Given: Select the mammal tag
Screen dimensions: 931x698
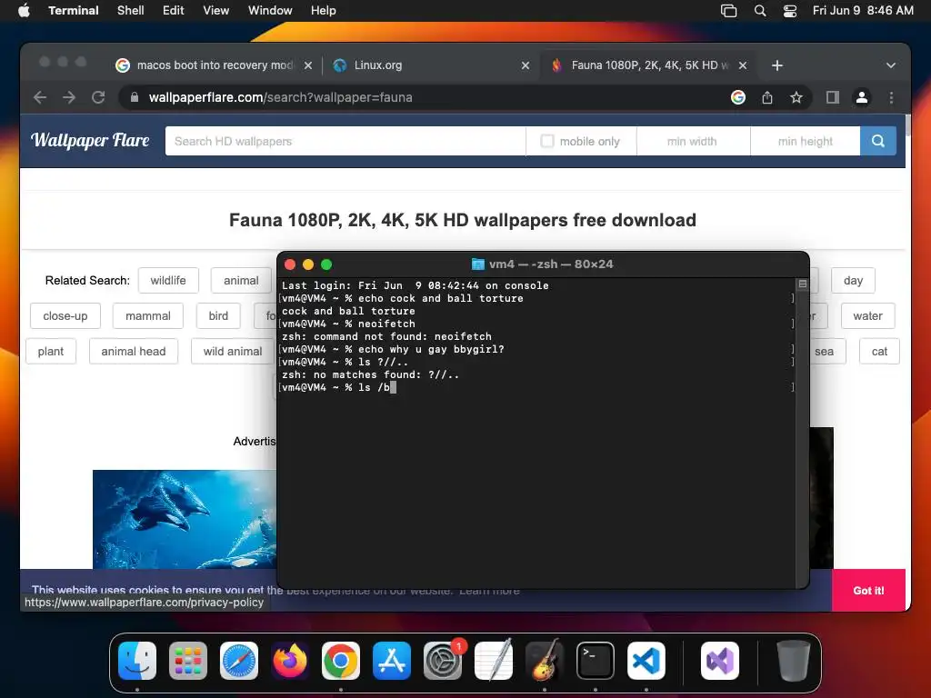Looking at the screenshot, I should coord(148,315).
